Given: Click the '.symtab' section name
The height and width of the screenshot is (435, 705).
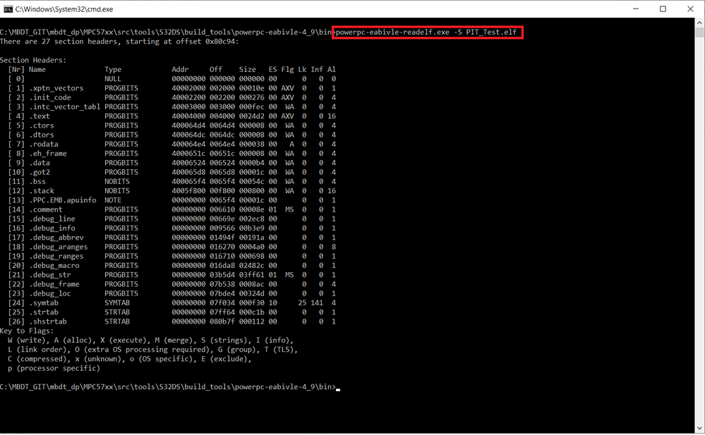Looking at the screenshot, I should (44, 303).
